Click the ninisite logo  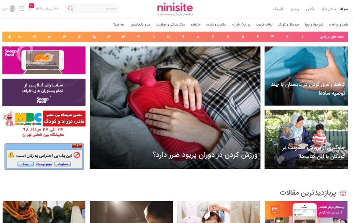(x=175, y=9)
